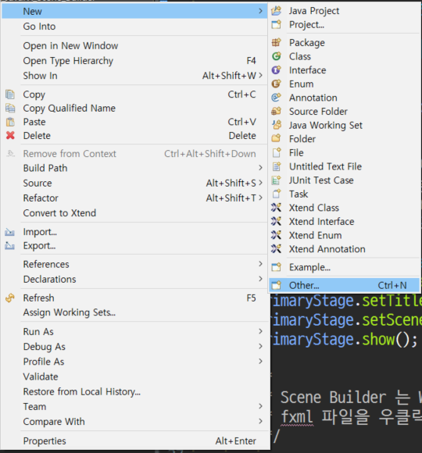Screen dimensions: 422x453
Task: Click the Project... wizard icon
Action: (277, 25)
